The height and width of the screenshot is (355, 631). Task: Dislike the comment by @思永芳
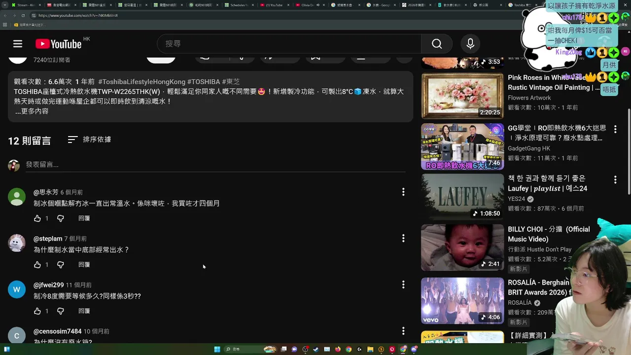pyautogui.click(x=61, y=218)
